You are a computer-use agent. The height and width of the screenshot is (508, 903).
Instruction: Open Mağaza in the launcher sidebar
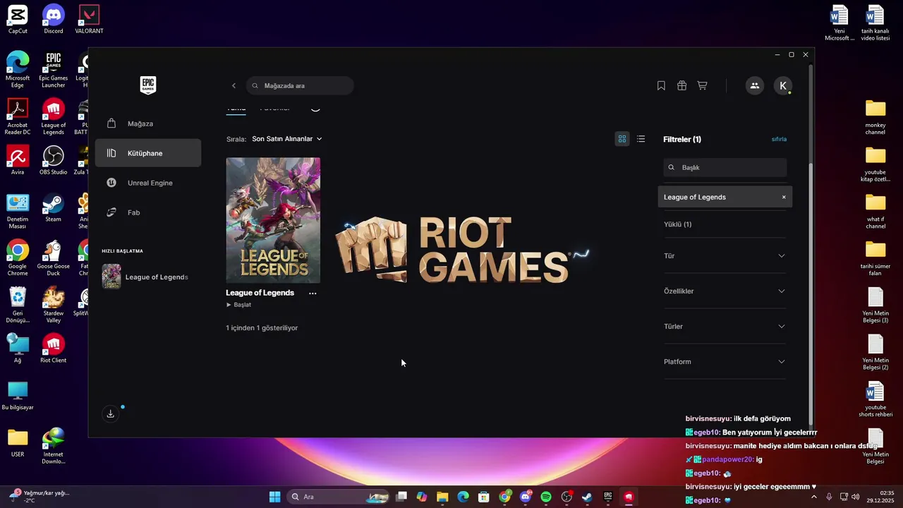point(148,123)
